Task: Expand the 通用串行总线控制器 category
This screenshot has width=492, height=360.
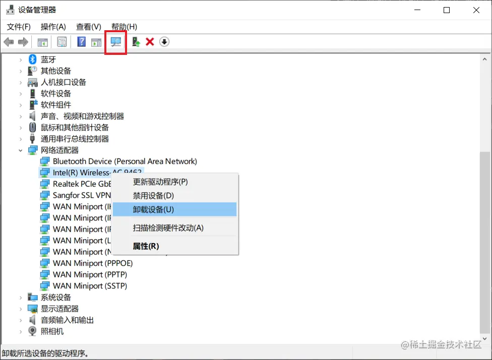Action: click(x=21, y=139)
